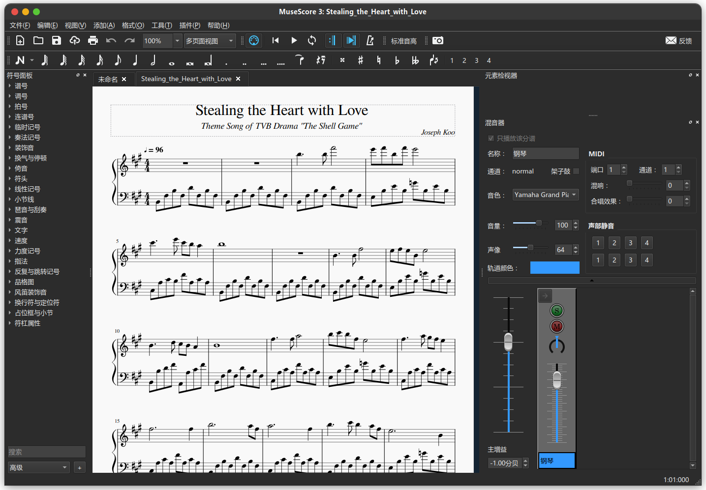
Task: Click the 名称 name field showing 钢琴
Action: click(546, 153)
